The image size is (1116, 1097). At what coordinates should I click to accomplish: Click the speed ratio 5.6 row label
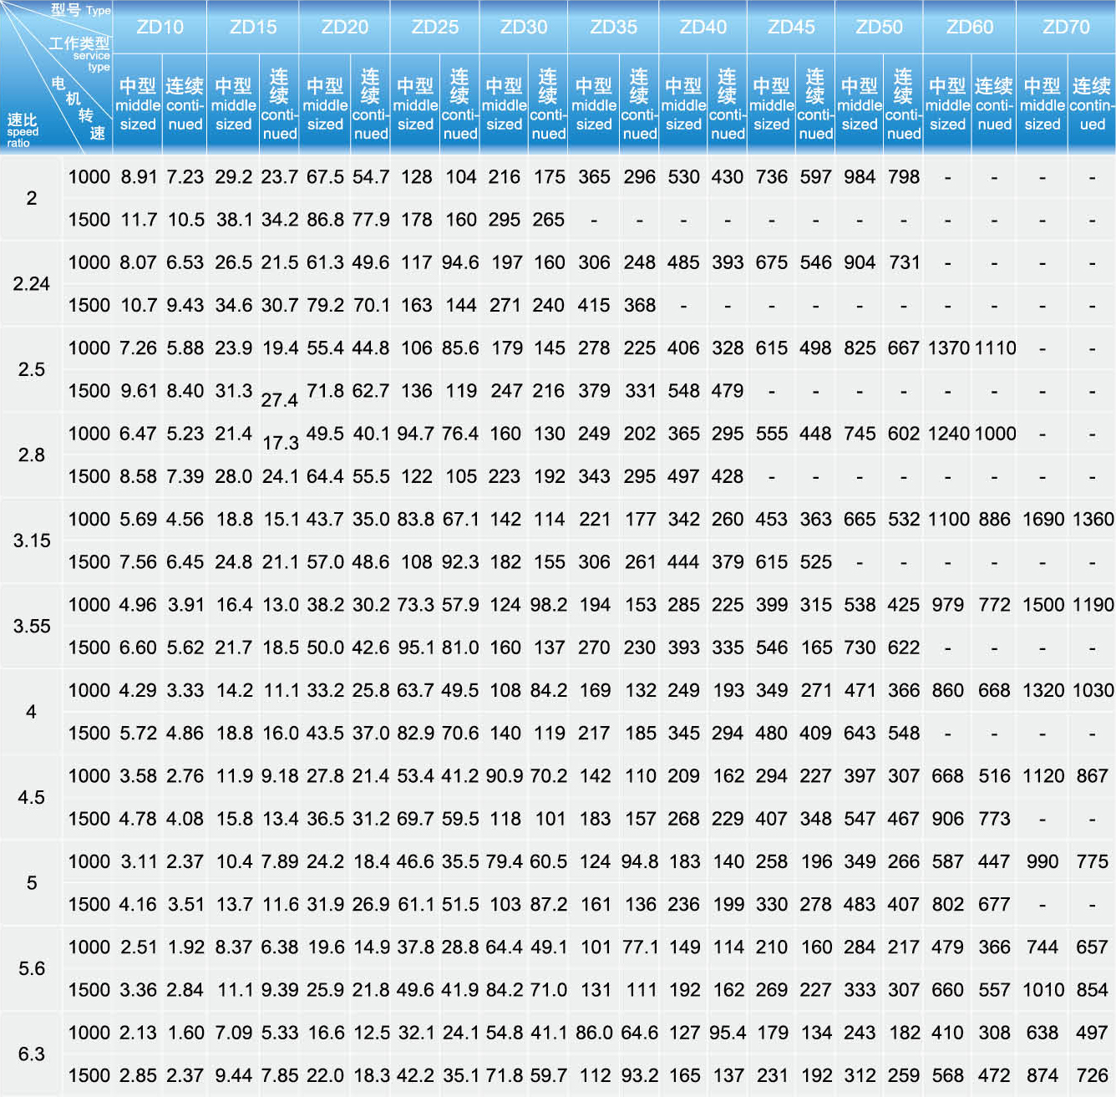(x=32, y=968)
